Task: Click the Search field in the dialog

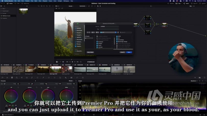Action: point(126,32)
